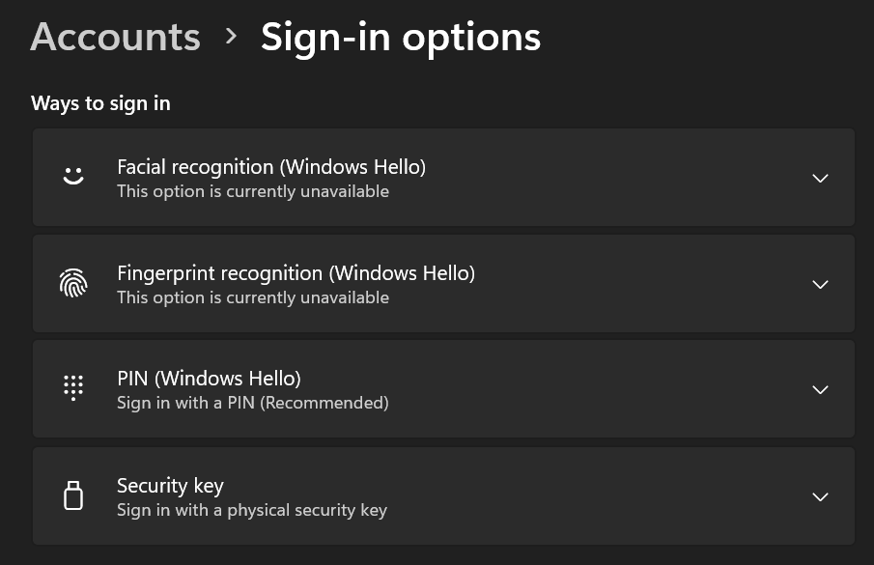
Task: Expand the Facial recognition chevron
Action: pos(820,178)
